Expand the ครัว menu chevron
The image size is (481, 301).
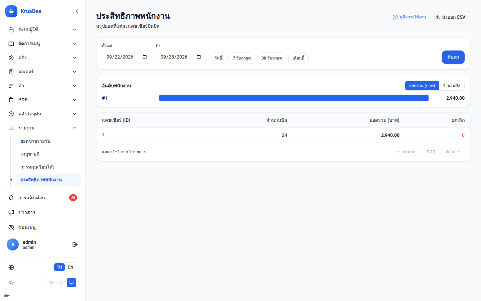point(74,58)
